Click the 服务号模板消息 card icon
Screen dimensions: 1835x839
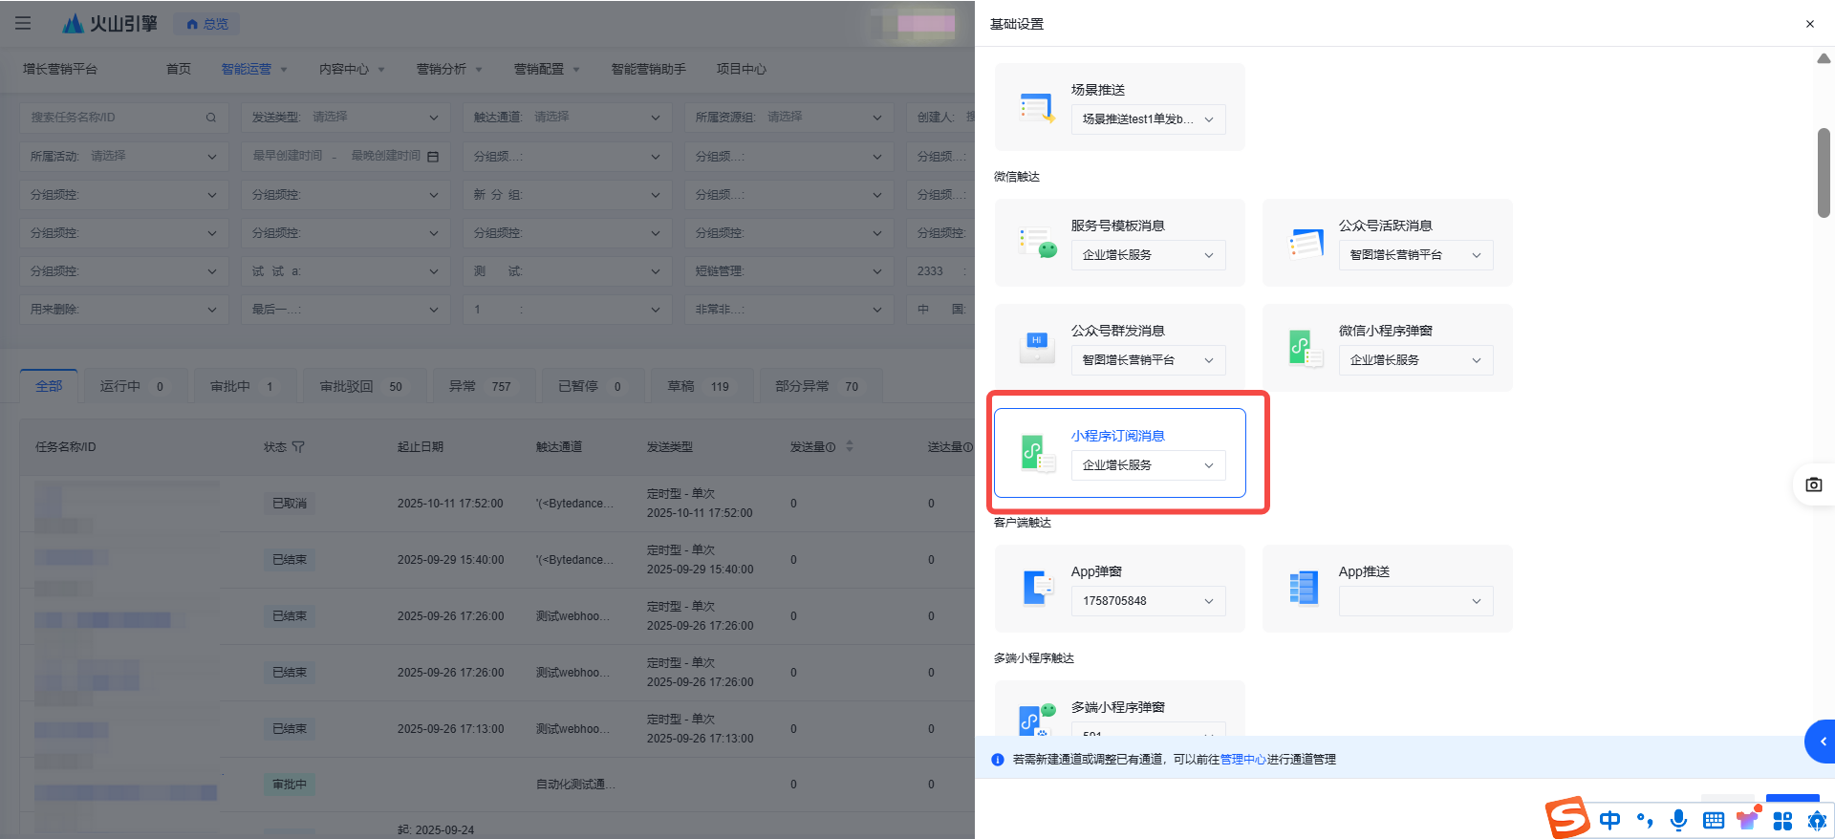tap(1037, 243)
